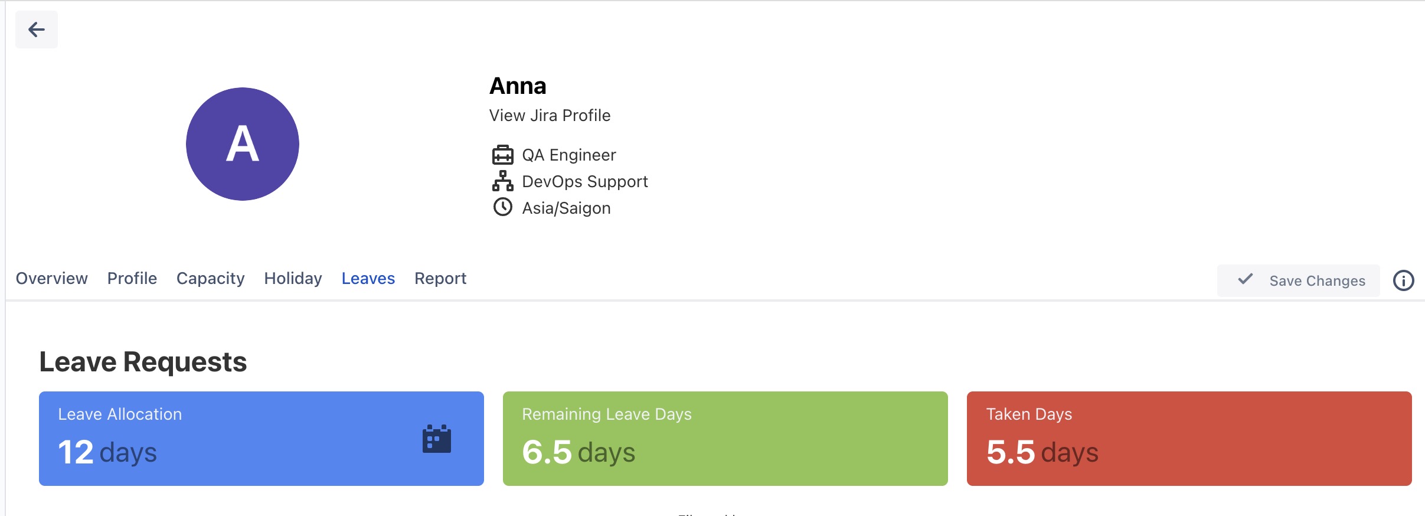The width and height of the screenshot is (1425, 516).
Task: Click the clock timezone icon
Action: pos(502,207)
